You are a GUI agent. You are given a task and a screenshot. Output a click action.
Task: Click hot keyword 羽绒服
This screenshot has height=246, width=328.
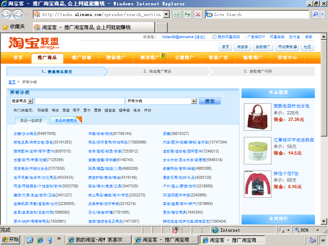pyautogui.click(x=43, y=110)
